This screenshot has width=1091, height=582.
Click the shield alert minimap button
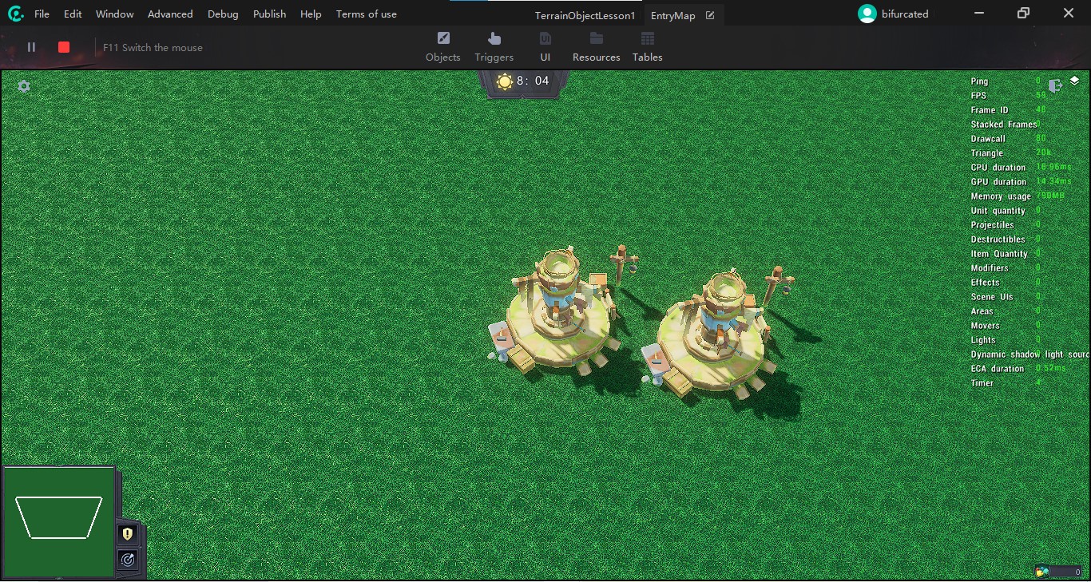(128, 533)
